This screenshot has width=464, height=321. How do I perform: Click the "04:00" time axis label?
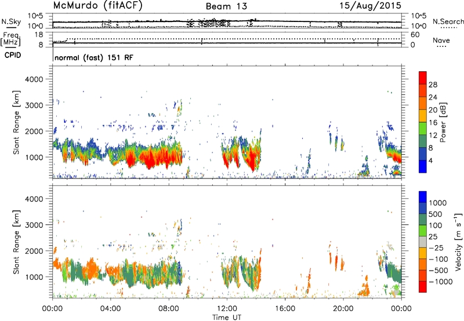[110, 309]
